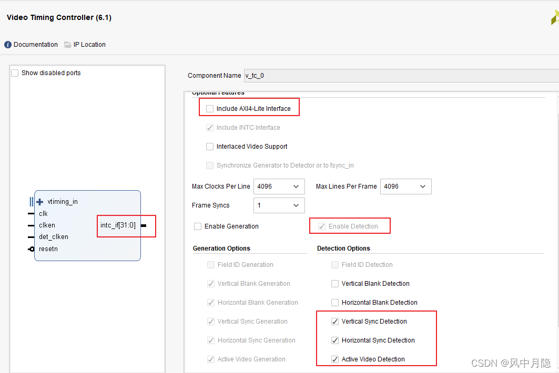The height and width of the screenshot is (373, 559).
Task: Enable the Include AXI4-Lite Interface option
Action: 210,108
